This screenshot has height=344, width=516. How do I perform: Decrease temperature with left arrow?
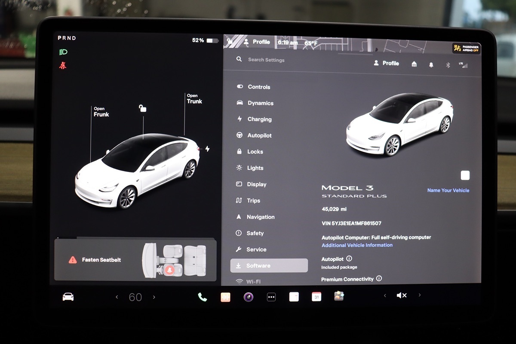[x=117, y=297]
